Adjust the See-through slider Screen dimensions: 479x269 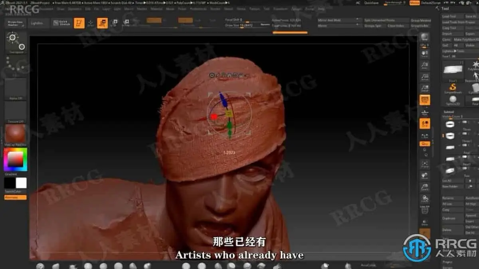point(395,2)
